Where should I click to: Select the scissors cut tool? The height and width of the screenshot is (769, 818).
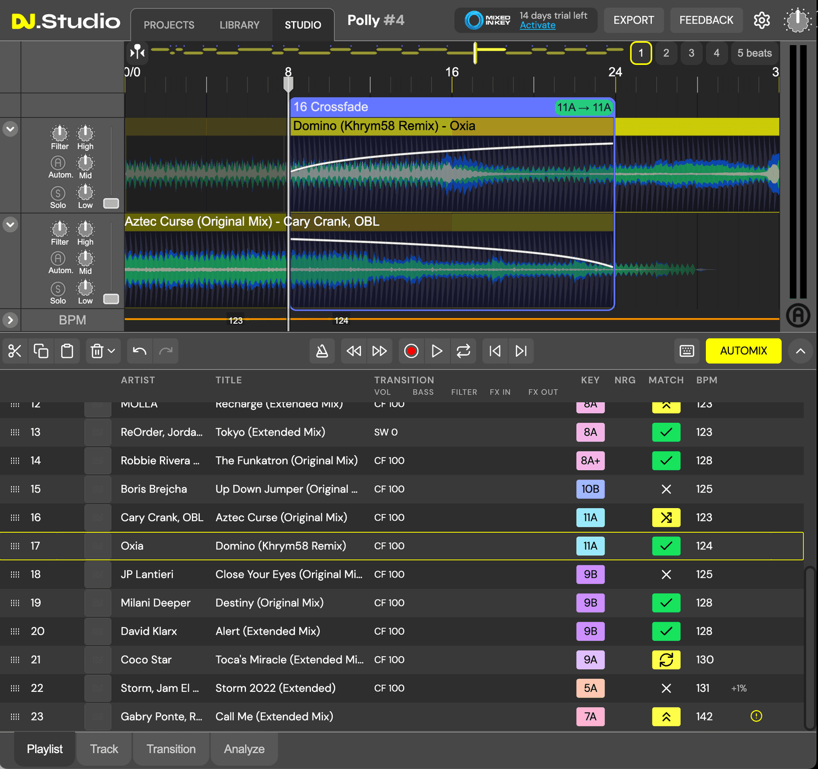pos(15,351)
